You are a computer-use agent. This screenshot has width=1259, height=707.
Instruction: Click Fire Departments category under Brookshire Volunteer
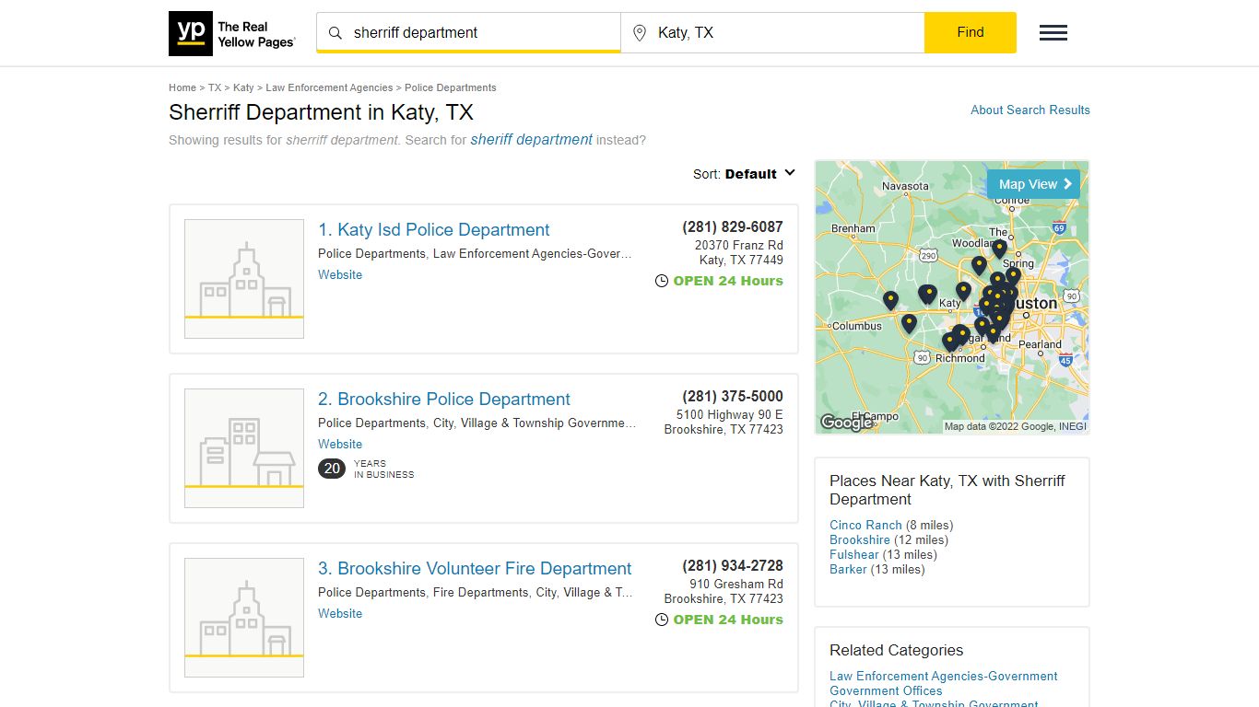click(481, 592)
